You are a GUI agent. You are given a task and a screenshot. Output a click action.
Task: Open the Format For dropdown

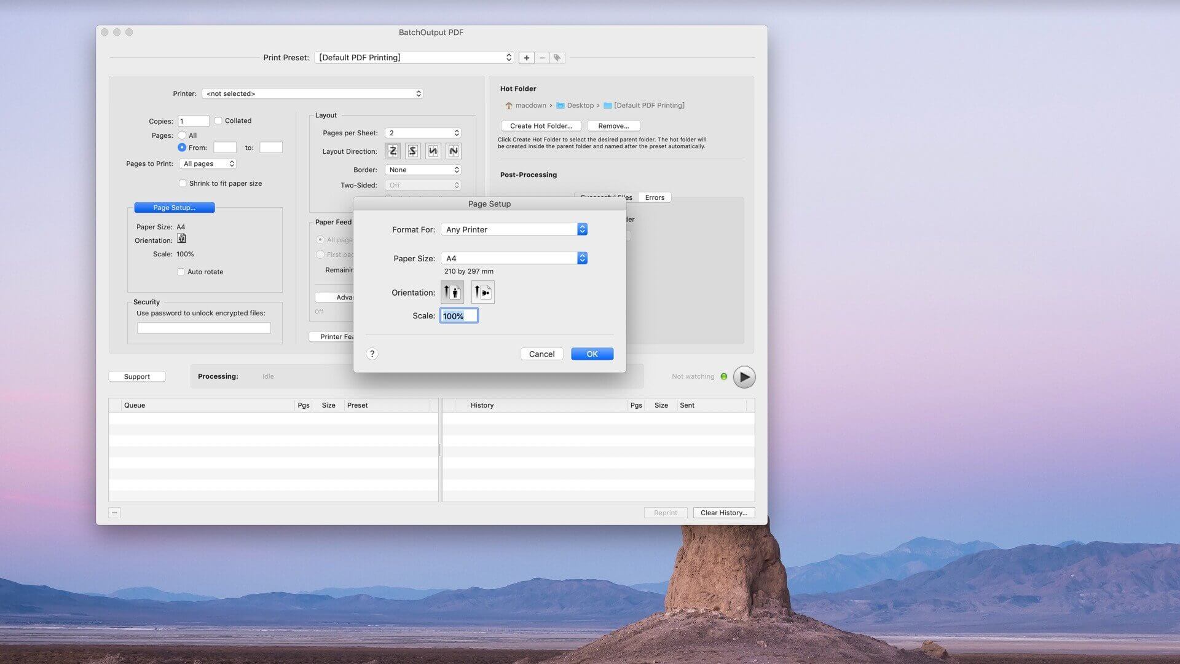(514, 229)
